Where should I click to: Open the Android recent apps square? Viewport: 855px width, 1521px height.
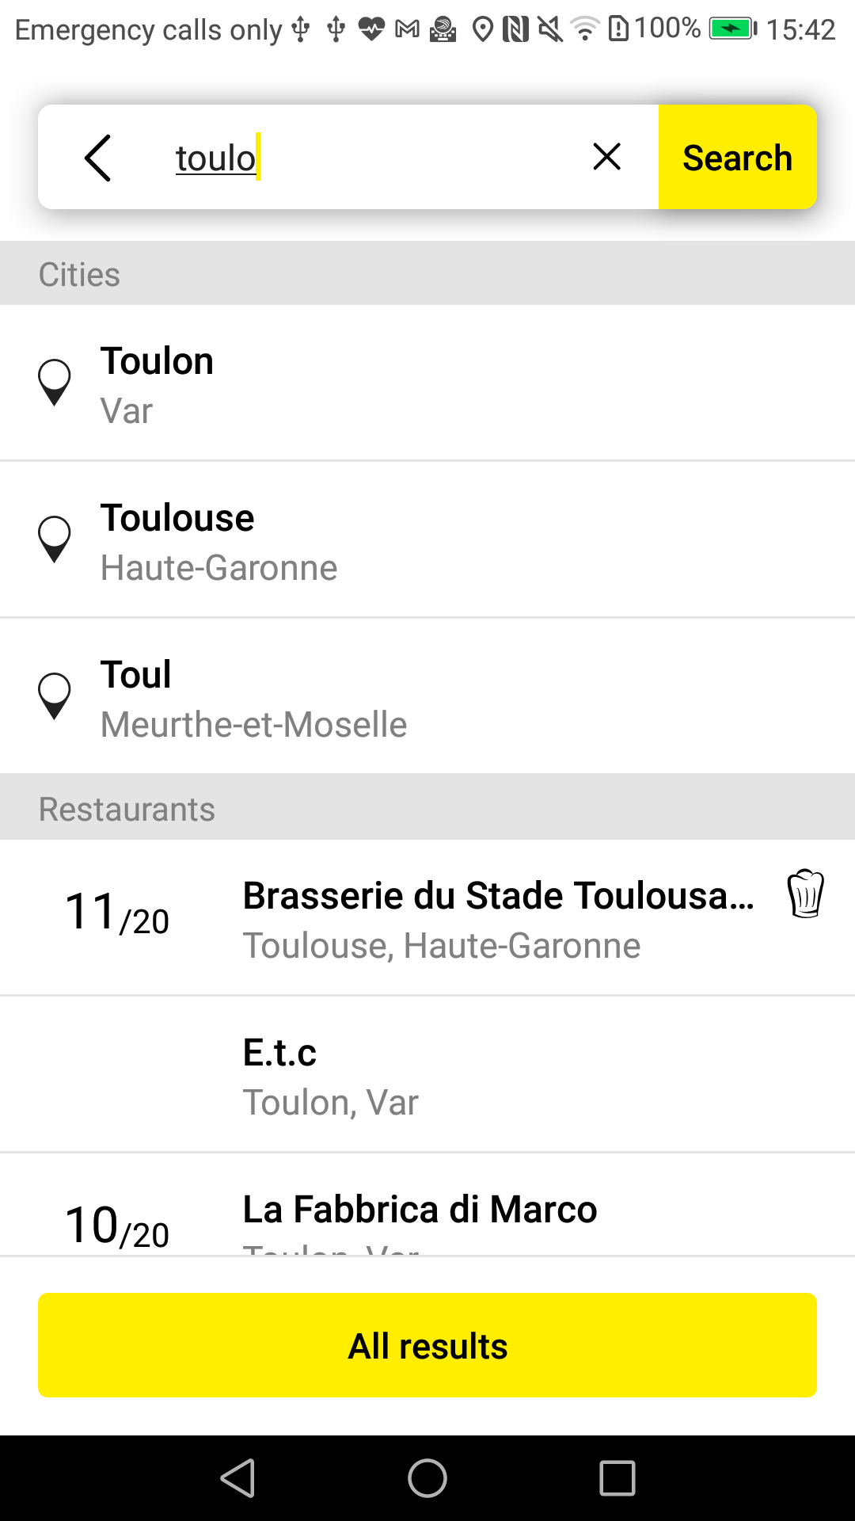(617, 1478)
